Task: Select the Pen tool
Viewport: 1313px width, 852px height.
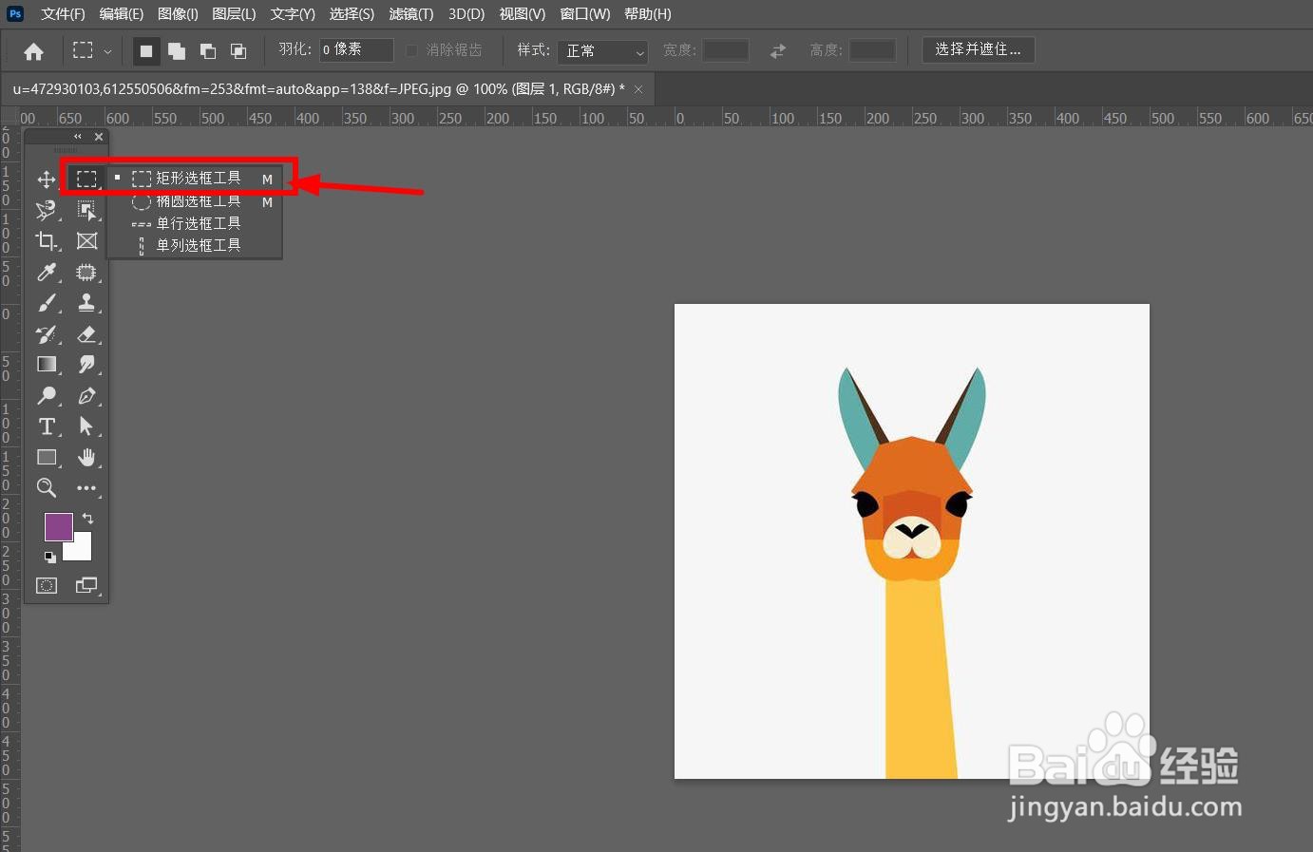Action: (x=86, y=395)
